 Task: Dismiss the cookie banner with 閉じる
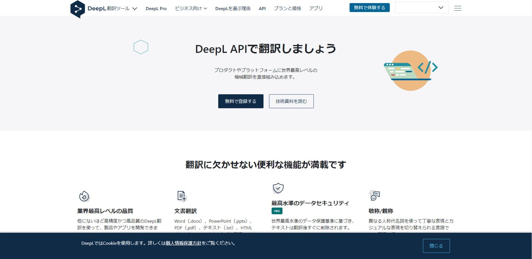436,245
